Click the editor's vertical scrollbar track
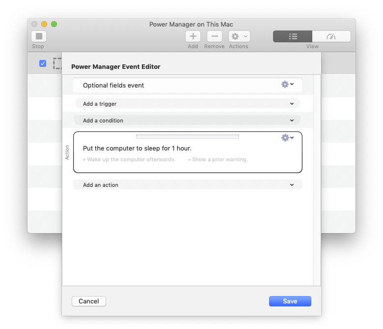The width and height of the screenshot is (383, 329). click(317, 180)
